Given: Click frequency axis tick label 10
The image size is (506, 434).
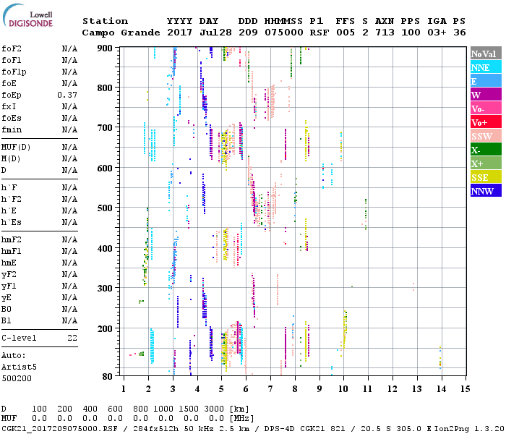Looking at the screenshot, I should pyautogui.click(x=344, y=388).
